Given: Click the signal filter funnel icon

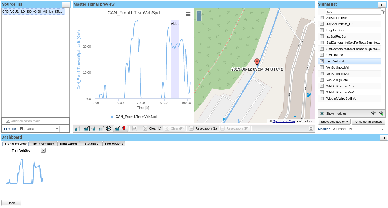Looking at the screenshot, I should tap(383, 12).
